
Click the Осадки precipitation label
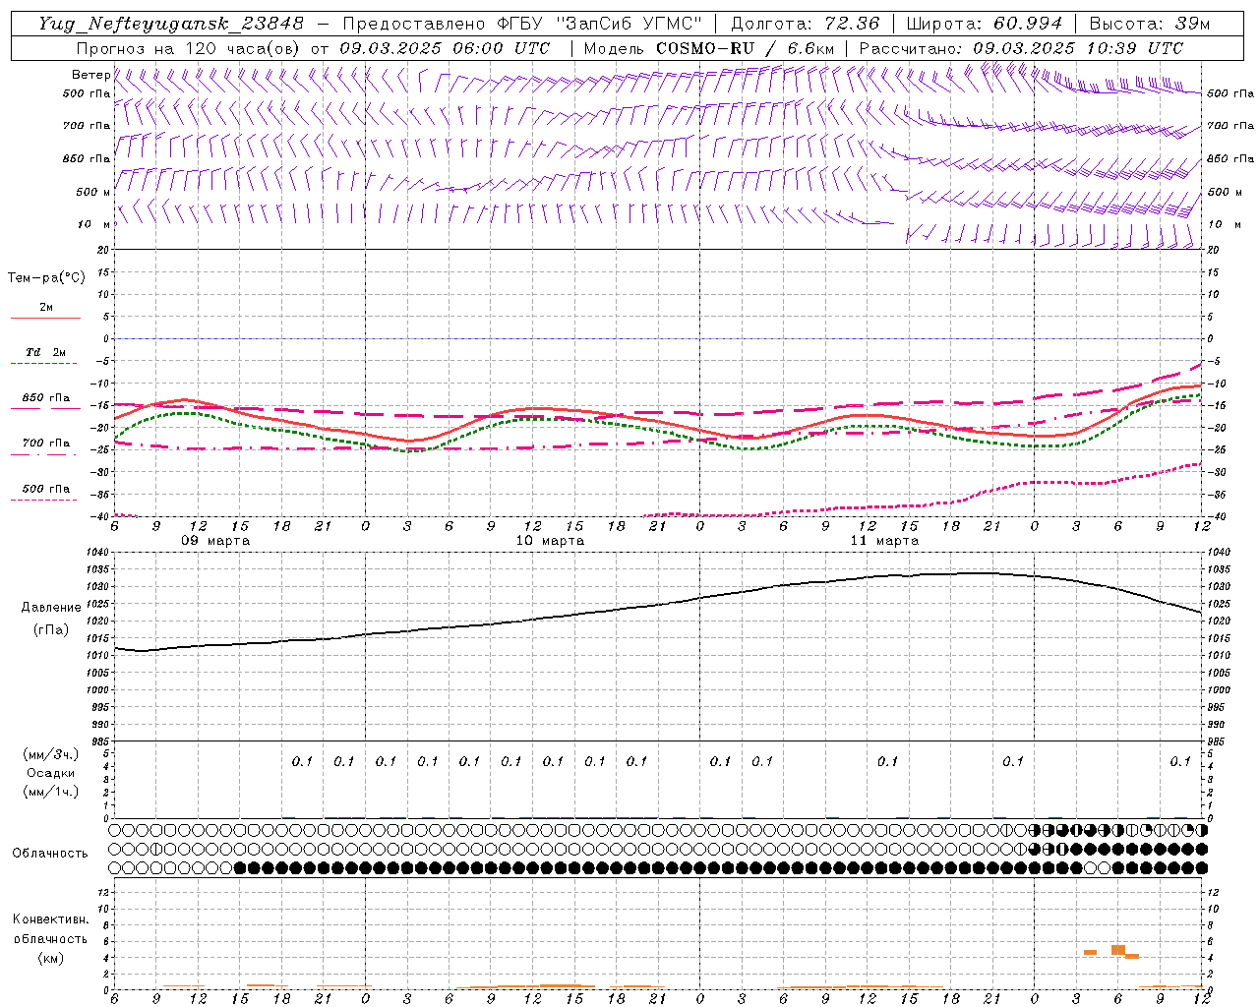coord(51,773)
